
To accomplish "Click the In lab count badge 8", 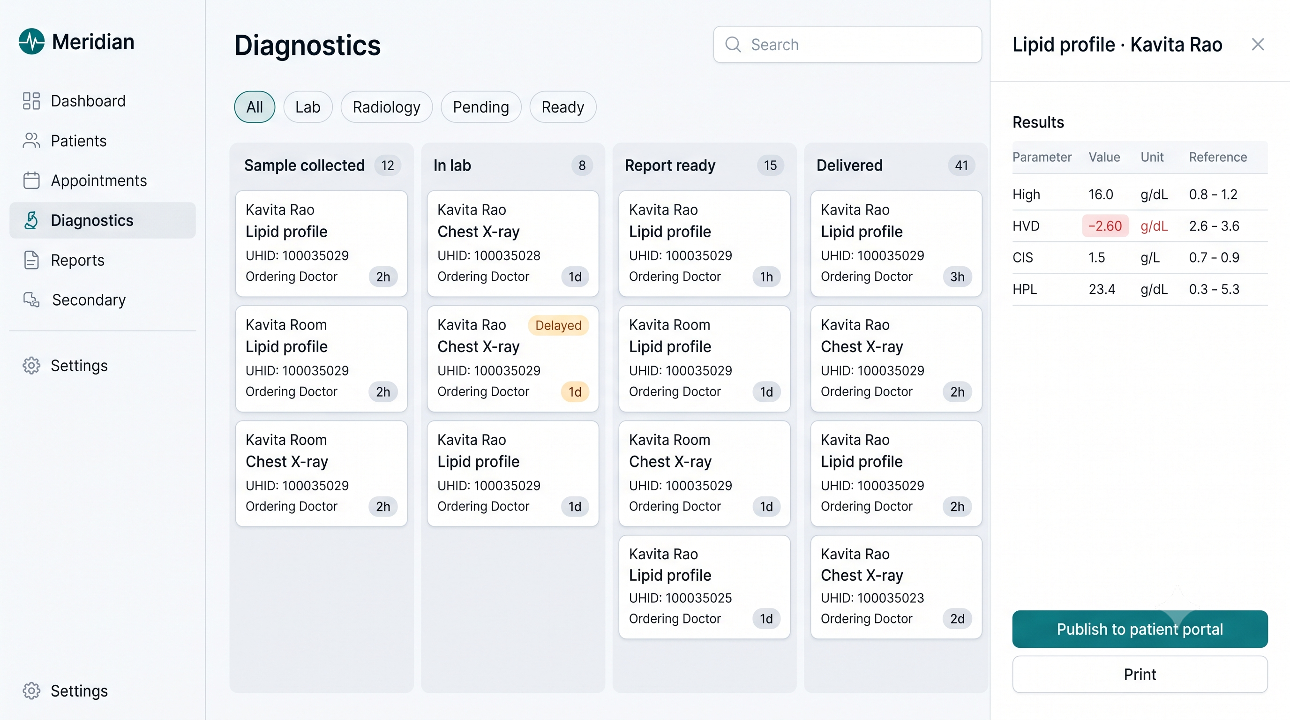I will 582,165.
